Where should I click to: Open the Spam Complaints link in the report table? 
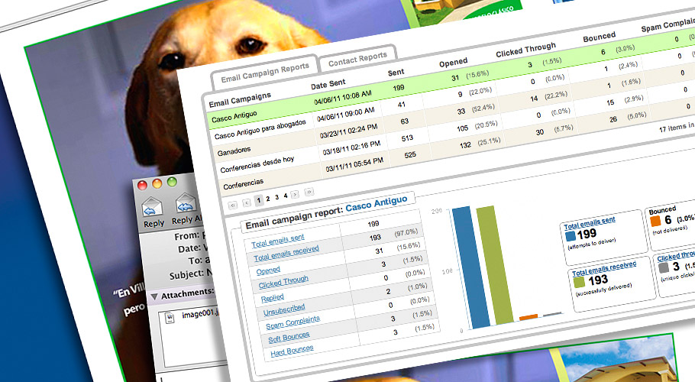pyautogui.click(x=293, y=322)
